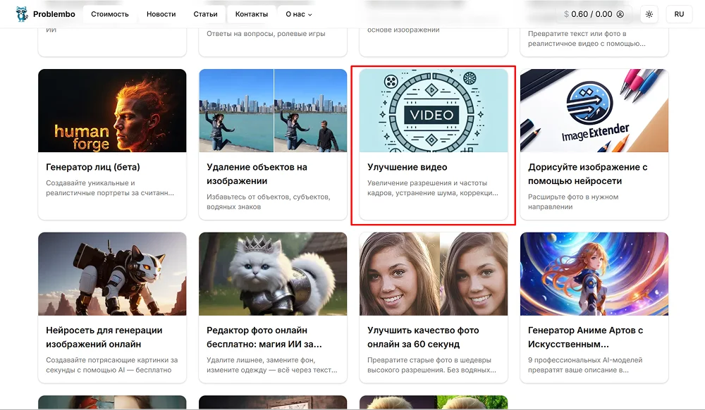Open the RU language selector
Screen dimensions: 705x410
click(x=679, y=14)
